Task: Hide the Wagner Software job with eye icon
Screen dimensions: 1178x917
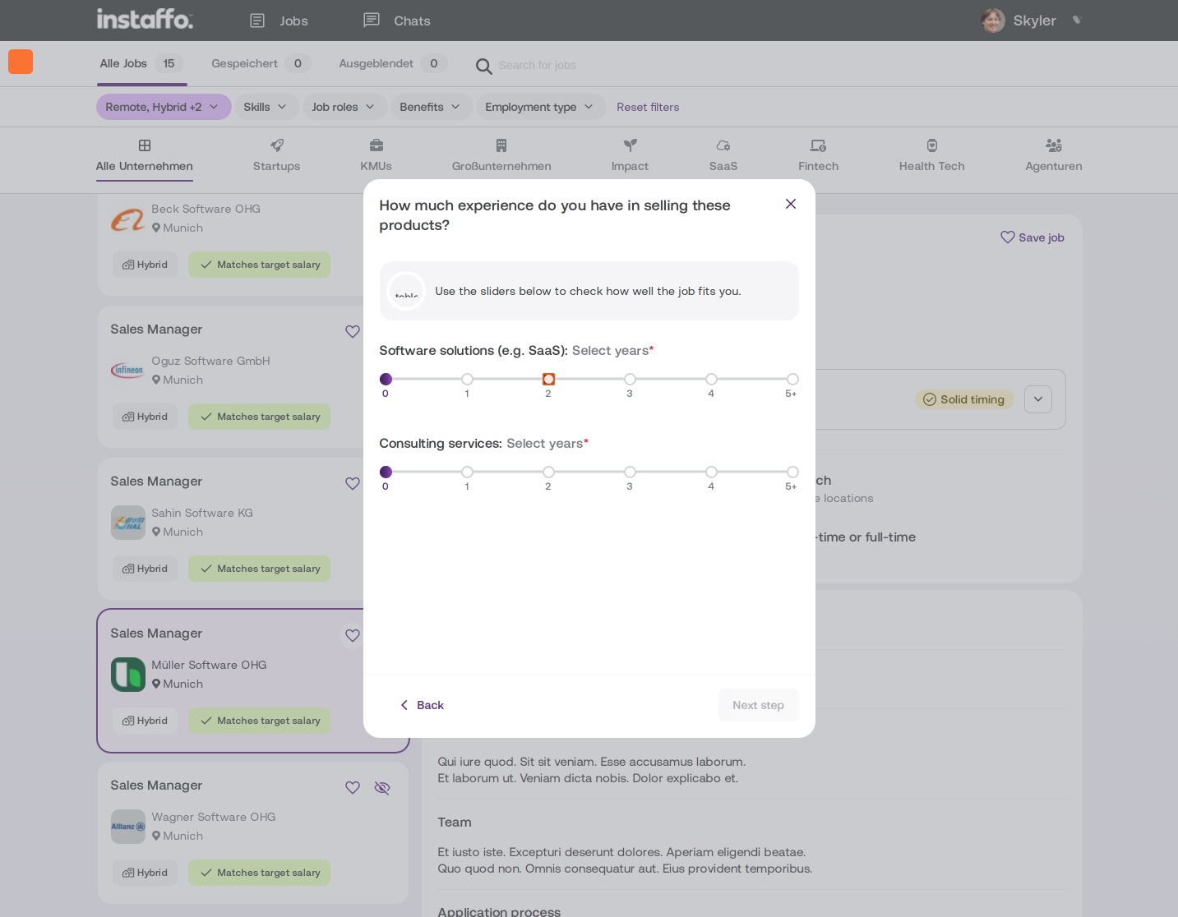Action: 382,788
